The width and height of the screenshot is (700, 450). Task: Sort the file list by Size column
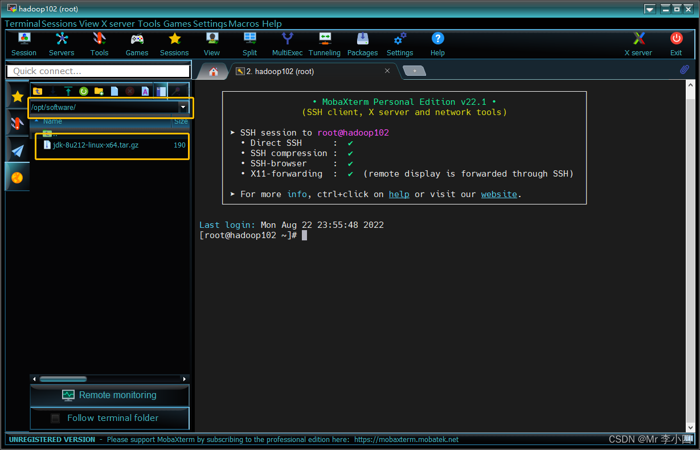click(x=181, y=121)
